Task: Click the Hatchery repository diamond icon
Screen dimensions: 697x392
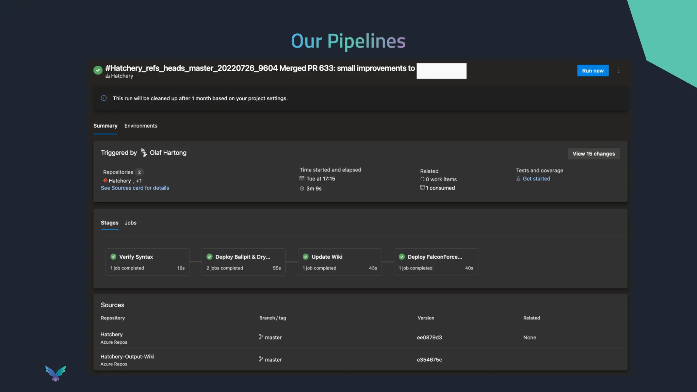Action: [105, 180]
